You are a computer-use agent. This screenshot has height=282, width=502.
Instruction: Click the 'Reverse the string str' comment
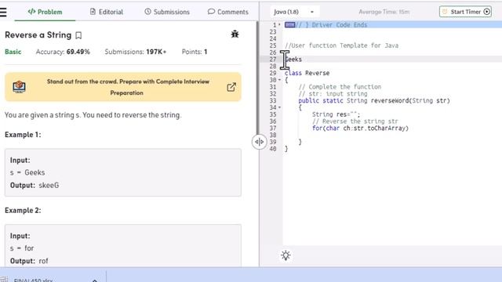[355, 121]
